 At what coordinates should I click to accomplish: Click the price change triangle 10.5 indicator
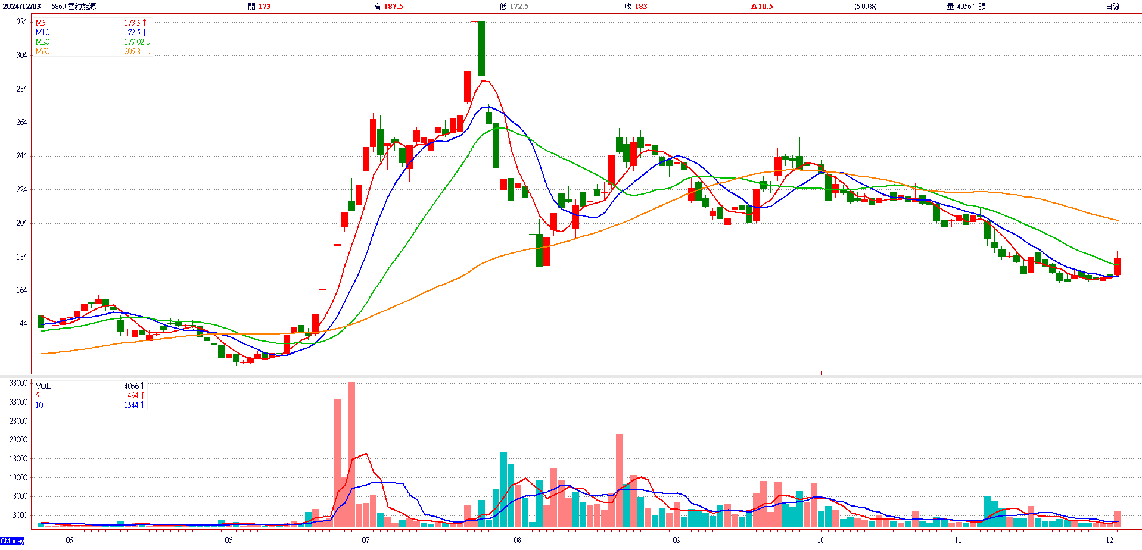point(762,7)
